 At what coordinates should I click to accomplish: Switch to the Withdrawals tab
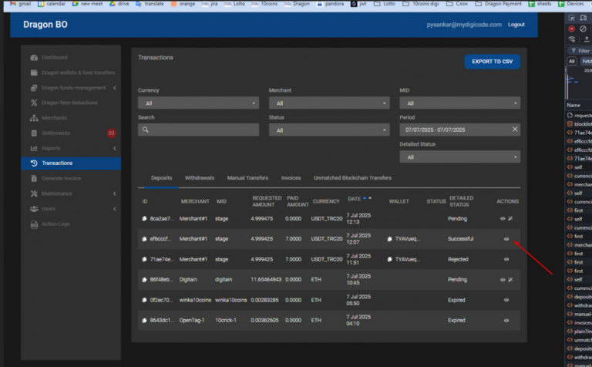coord(200,178)
